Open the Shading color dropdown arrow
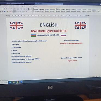 pos(28,11)
